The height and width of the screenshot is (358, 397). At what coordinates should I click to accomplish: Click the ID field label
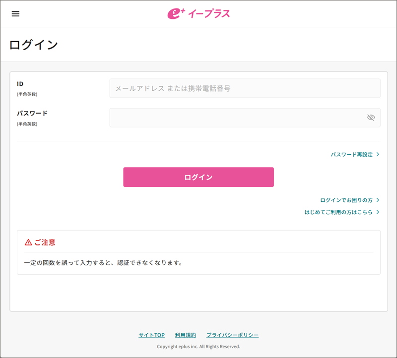(20, 84)
